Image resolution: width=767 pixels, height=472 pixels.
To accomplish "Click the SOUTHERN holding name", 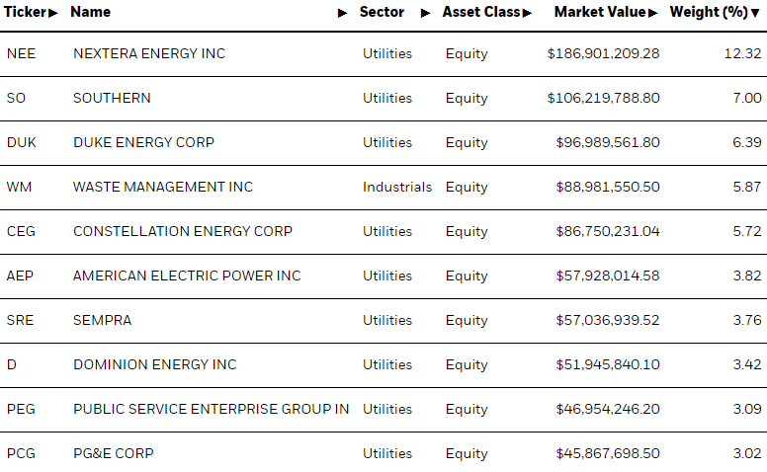I will pyautogui.click(x=112, y=98).
